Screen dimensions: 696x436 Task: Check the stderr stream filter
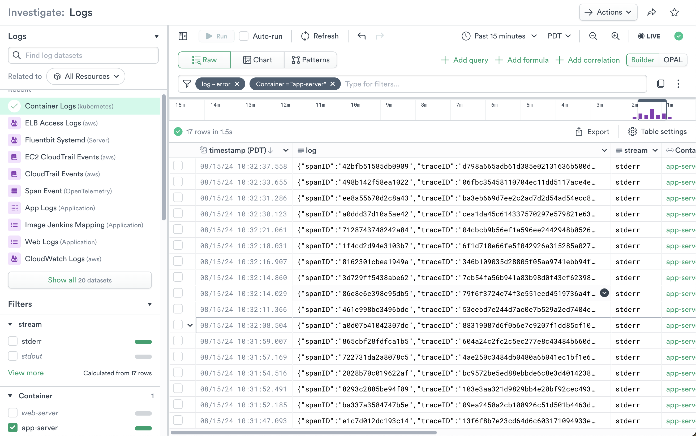pyautogui.click(x=13, y=341)
